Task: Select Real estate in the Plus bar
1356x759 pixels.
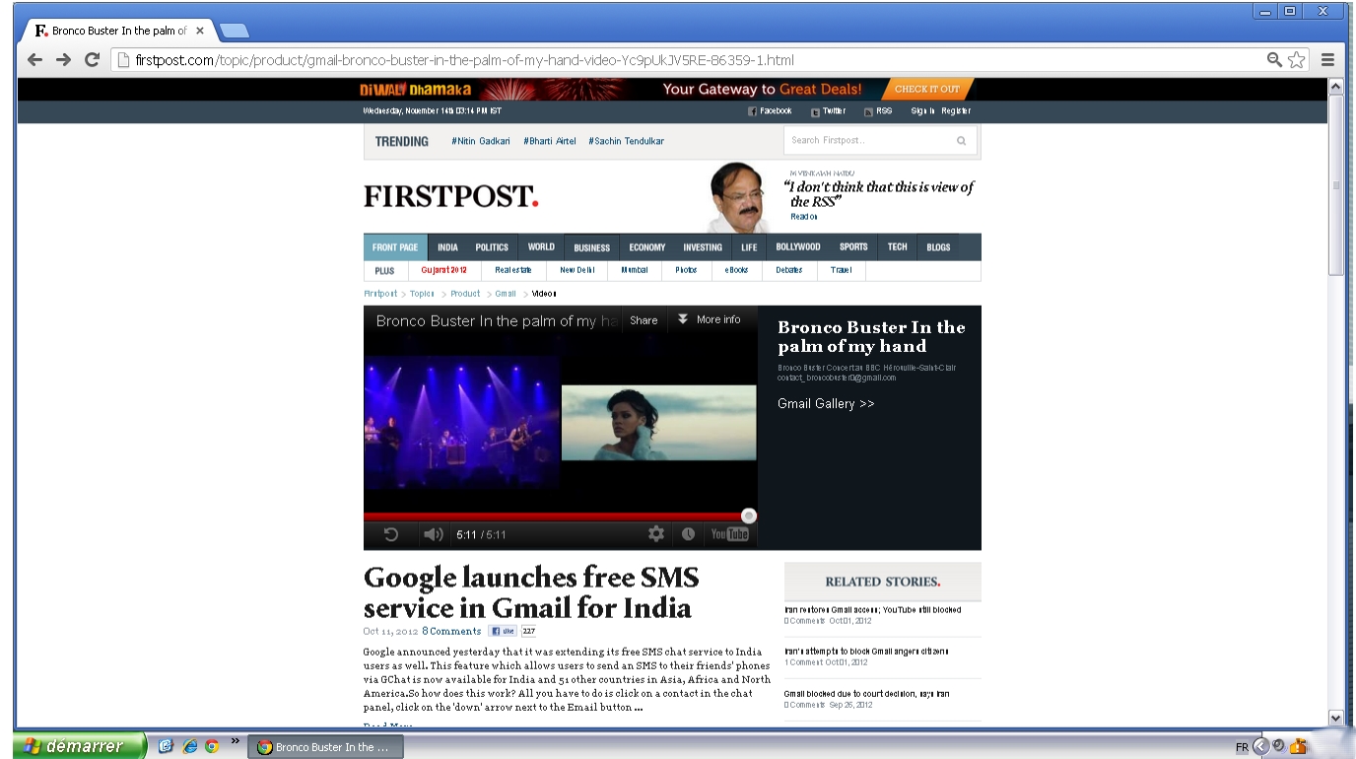Action: pyautogui.click(x=513, y=270)
